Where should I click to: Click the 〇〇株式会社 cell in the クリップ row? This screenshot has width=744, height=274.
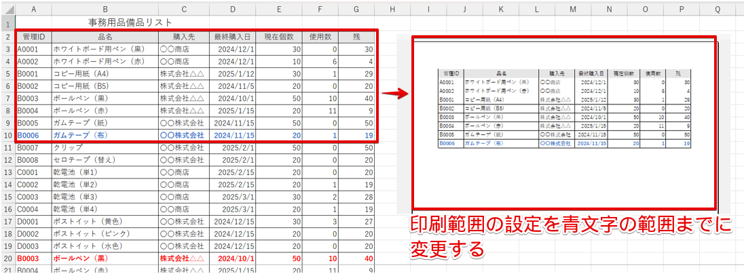(x=183, y=147)
